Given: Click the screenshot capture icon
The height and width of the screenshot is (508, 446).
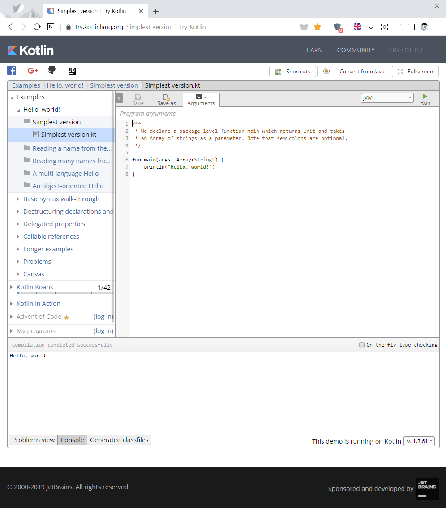Looking at the screenshot, I should point(384,27).
